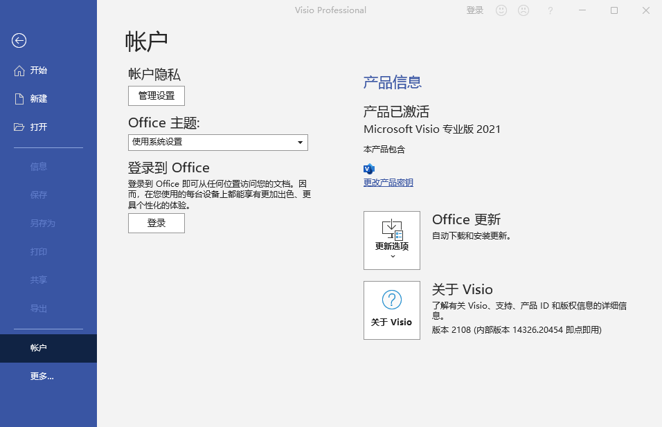Click the 产品信息 heading
The height and width of the screenshot is (427, 662).
click(392, 82)
